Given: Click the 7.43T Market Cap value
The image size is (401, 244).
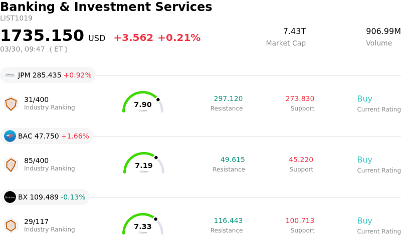Looking at the screenshot, I should (294, 31).
